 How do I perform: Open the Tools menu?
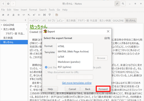click(x=52, y=10)
